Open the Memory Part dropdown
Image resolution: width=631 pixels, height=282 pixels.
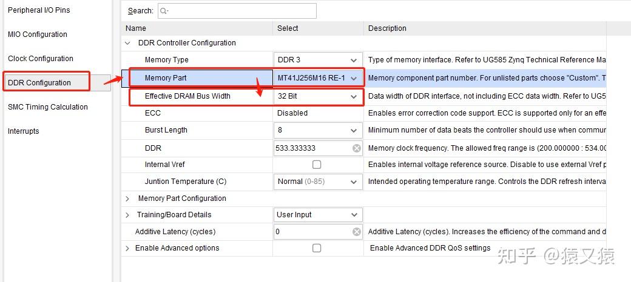point(354,78)
